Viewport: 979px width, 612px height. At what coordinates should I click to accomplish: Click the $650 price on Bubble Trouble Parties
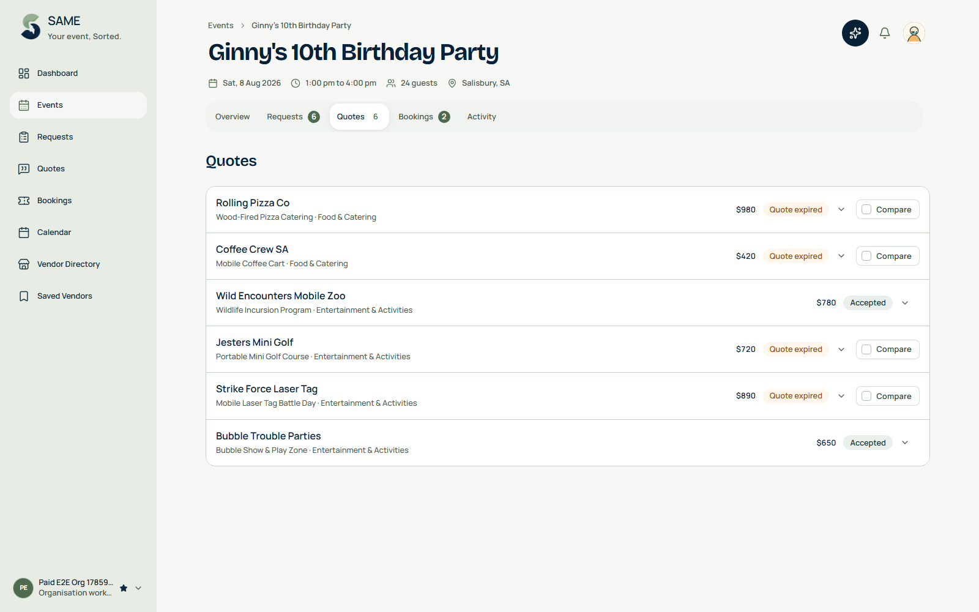pyautogui.click(x=826, y=443)
